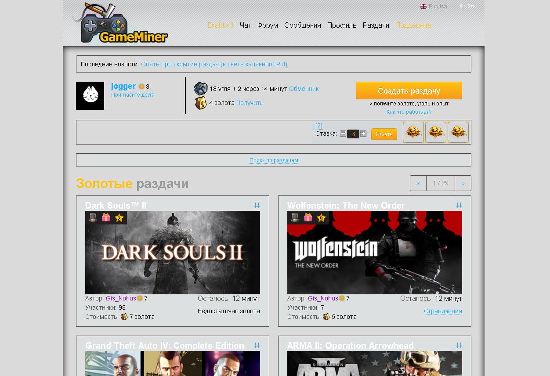This screenshot has height=376, width=550.
Task: Open the 'Dark Souls™ II' title
Action: [116, 206]
